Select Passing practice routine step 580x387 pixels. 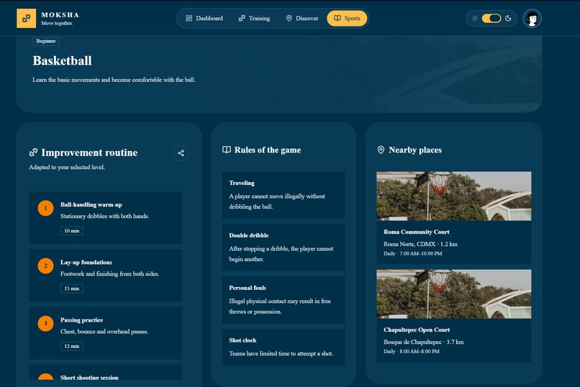(105, 333)
